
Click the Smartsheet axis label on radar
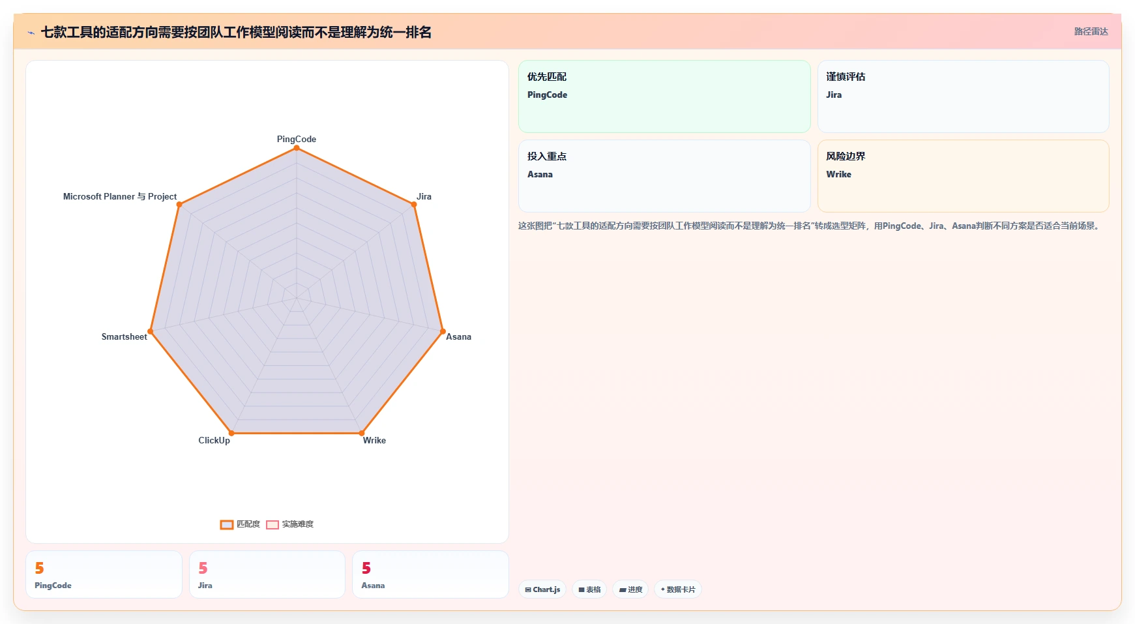[x=125, y=336]
